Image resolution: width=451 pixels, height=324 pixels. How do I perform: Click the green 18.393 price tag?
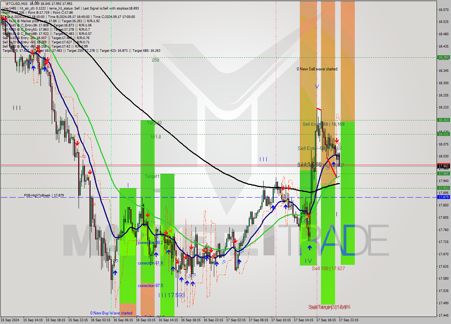tap(443, 57)
